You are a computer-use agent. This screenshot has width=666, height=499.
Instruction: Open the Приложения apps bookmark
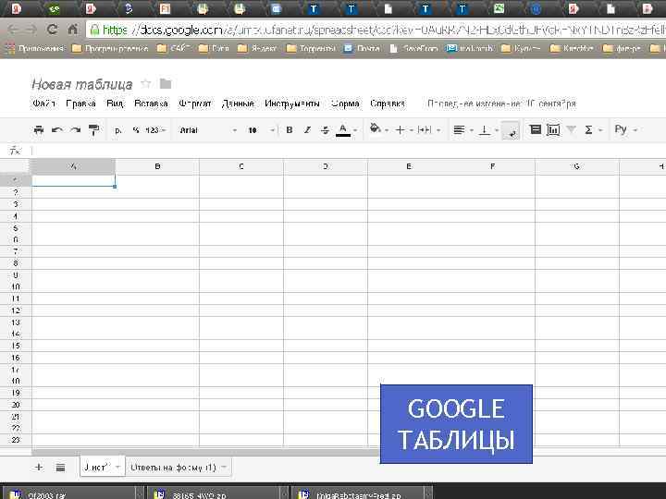click(34, 48)
